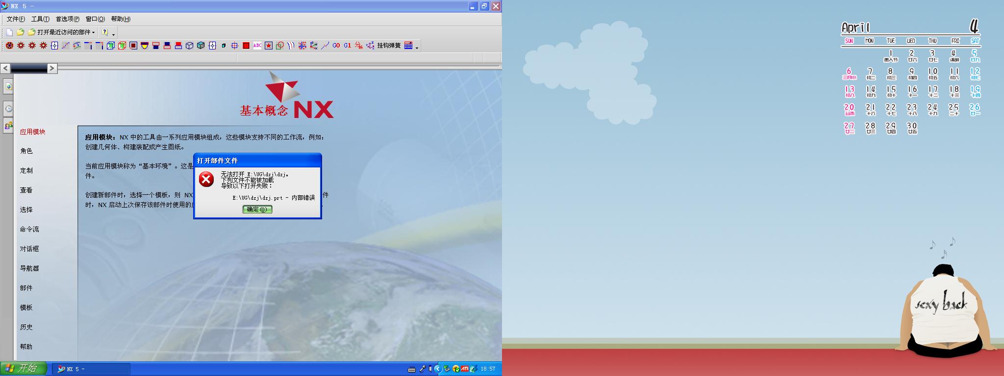
Task: Select the 定制 topic link
Action: 26,171
